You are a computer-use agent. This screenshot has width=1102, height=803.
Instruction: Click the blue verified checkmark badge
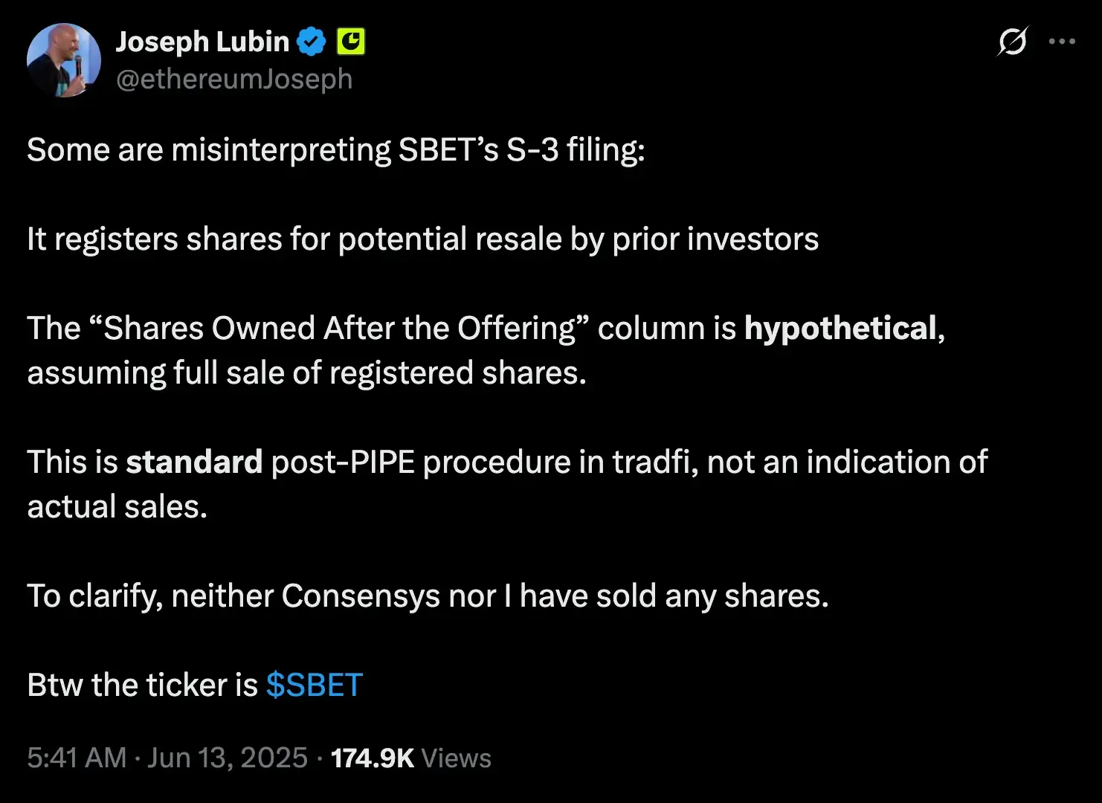tap(312, 42)
